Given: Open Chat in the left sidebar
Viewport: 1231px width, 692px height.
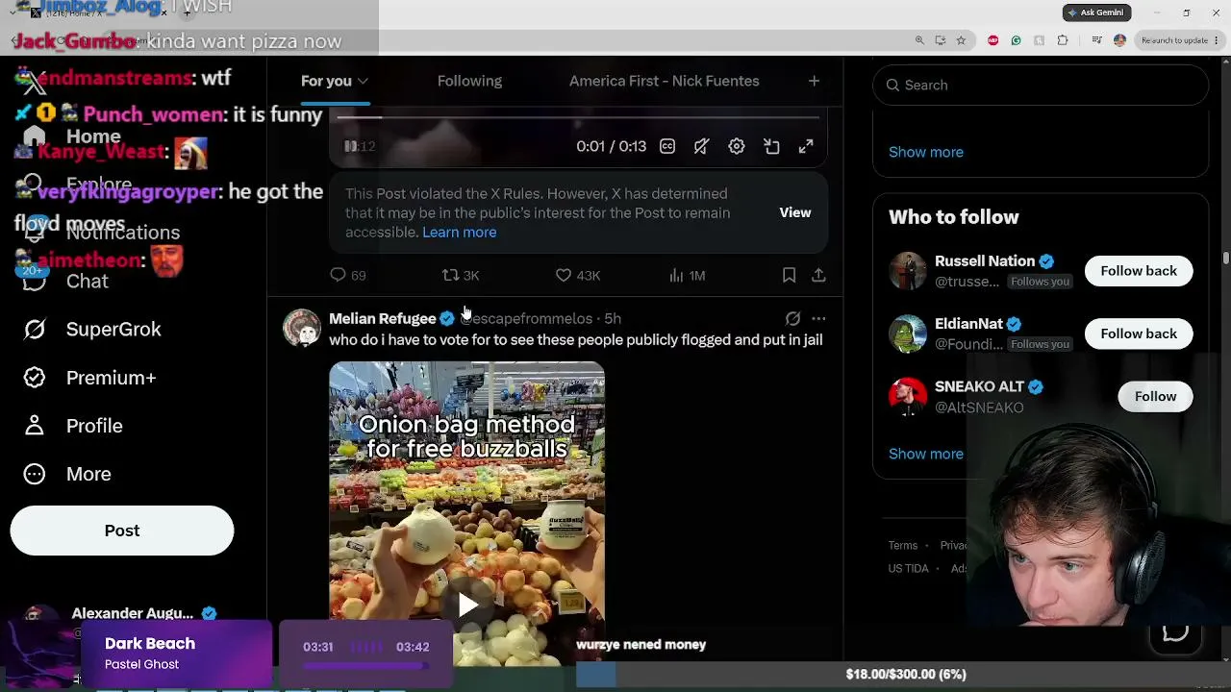Looking at the screenshot, I should (x=87, y=282).
